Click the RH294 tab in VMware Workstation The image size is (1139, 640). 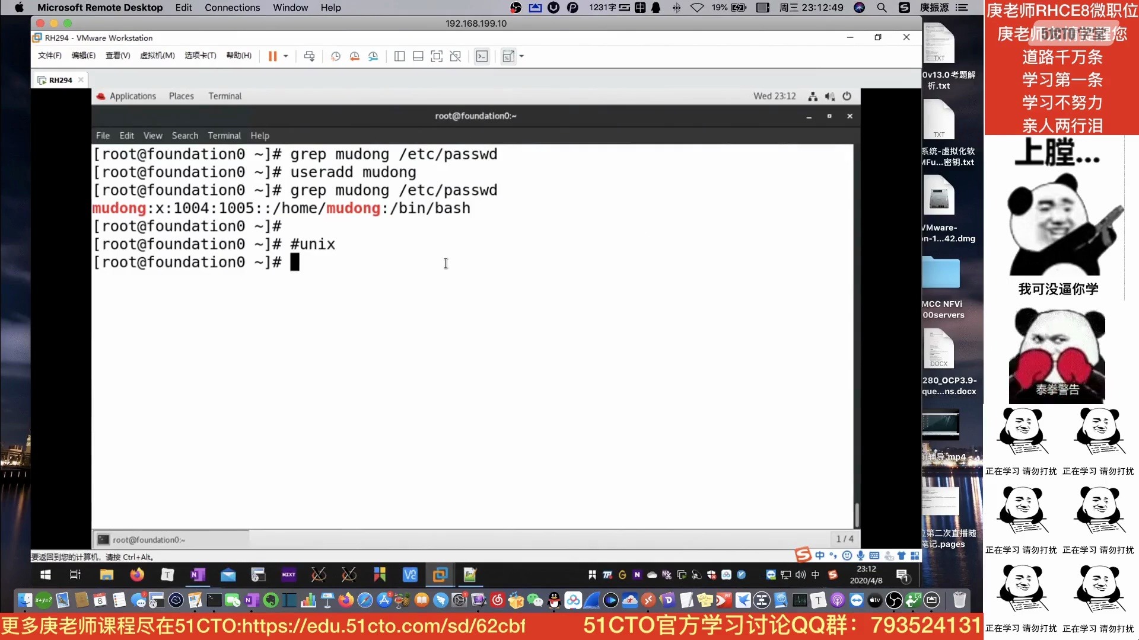tap(61, 80)
